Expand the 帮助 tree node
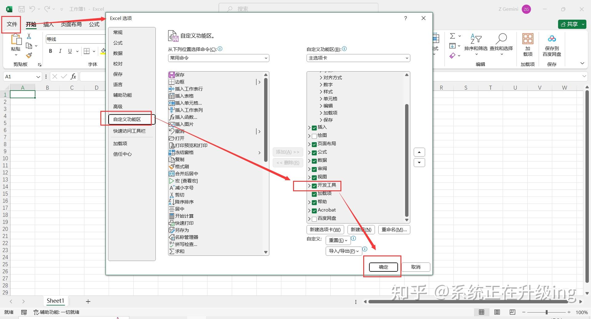Viewport: 591px width, 319px height. (x=309, y=202)
